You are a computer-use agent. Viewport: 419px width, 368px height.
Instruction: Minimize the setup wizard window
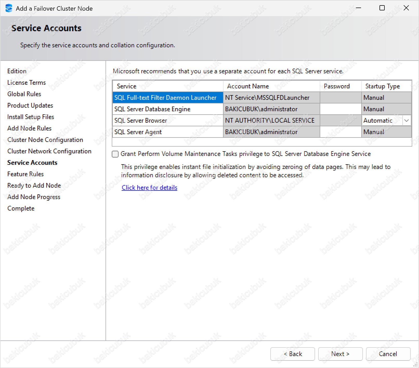pos(358,8)
